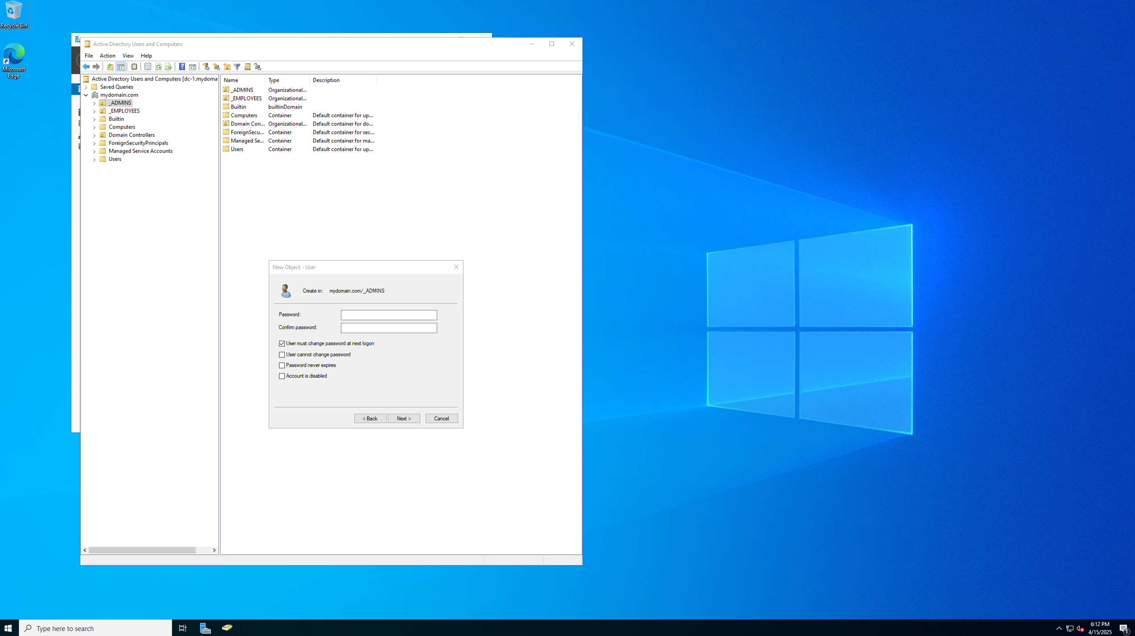The image size is (1135, 636).
Task: Expand the Managed Service Accounts tree node
Action: coord(94,151)
